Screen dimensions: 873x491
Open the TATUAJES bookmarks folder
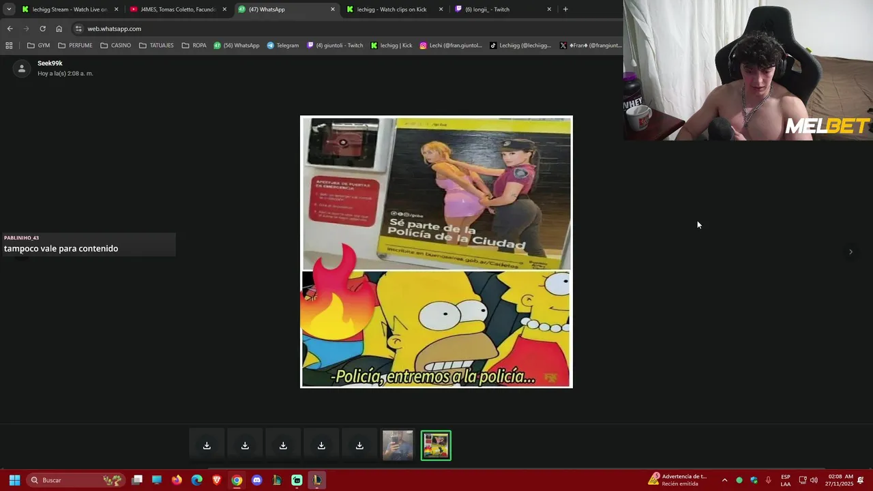156,45
